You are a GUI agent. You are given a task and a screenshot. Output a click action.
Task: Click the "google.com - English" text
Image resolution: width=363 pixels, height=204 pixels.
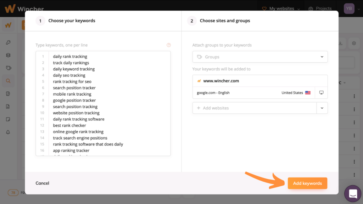pyautogui.click(x=213, y=93)
